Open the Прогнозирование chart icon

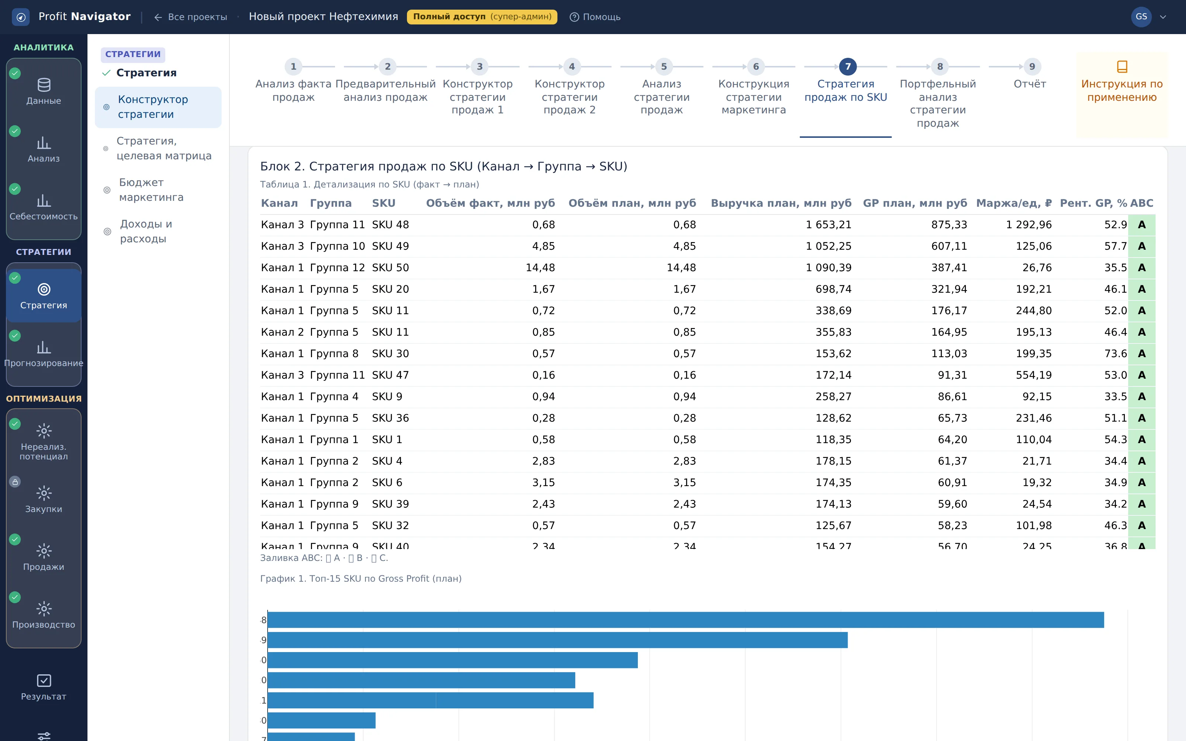44,347
